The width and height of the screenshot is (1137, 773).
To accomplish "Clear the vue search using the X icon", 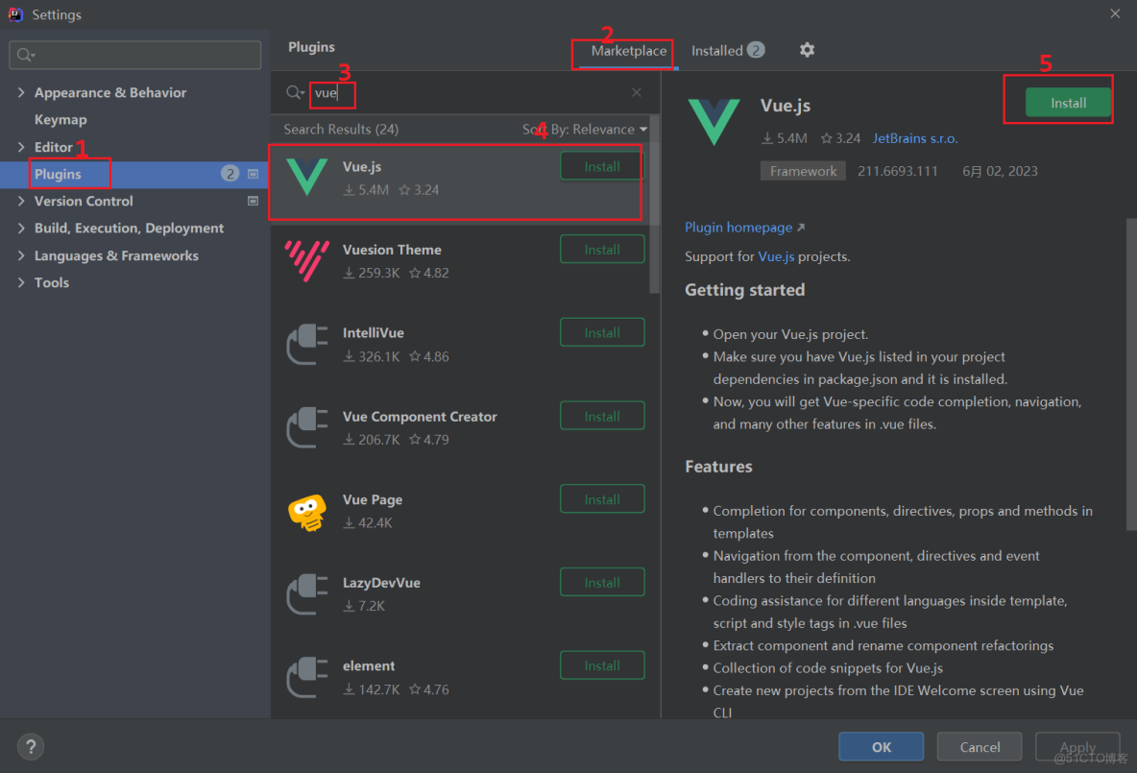I will click(x=636, y=92).
